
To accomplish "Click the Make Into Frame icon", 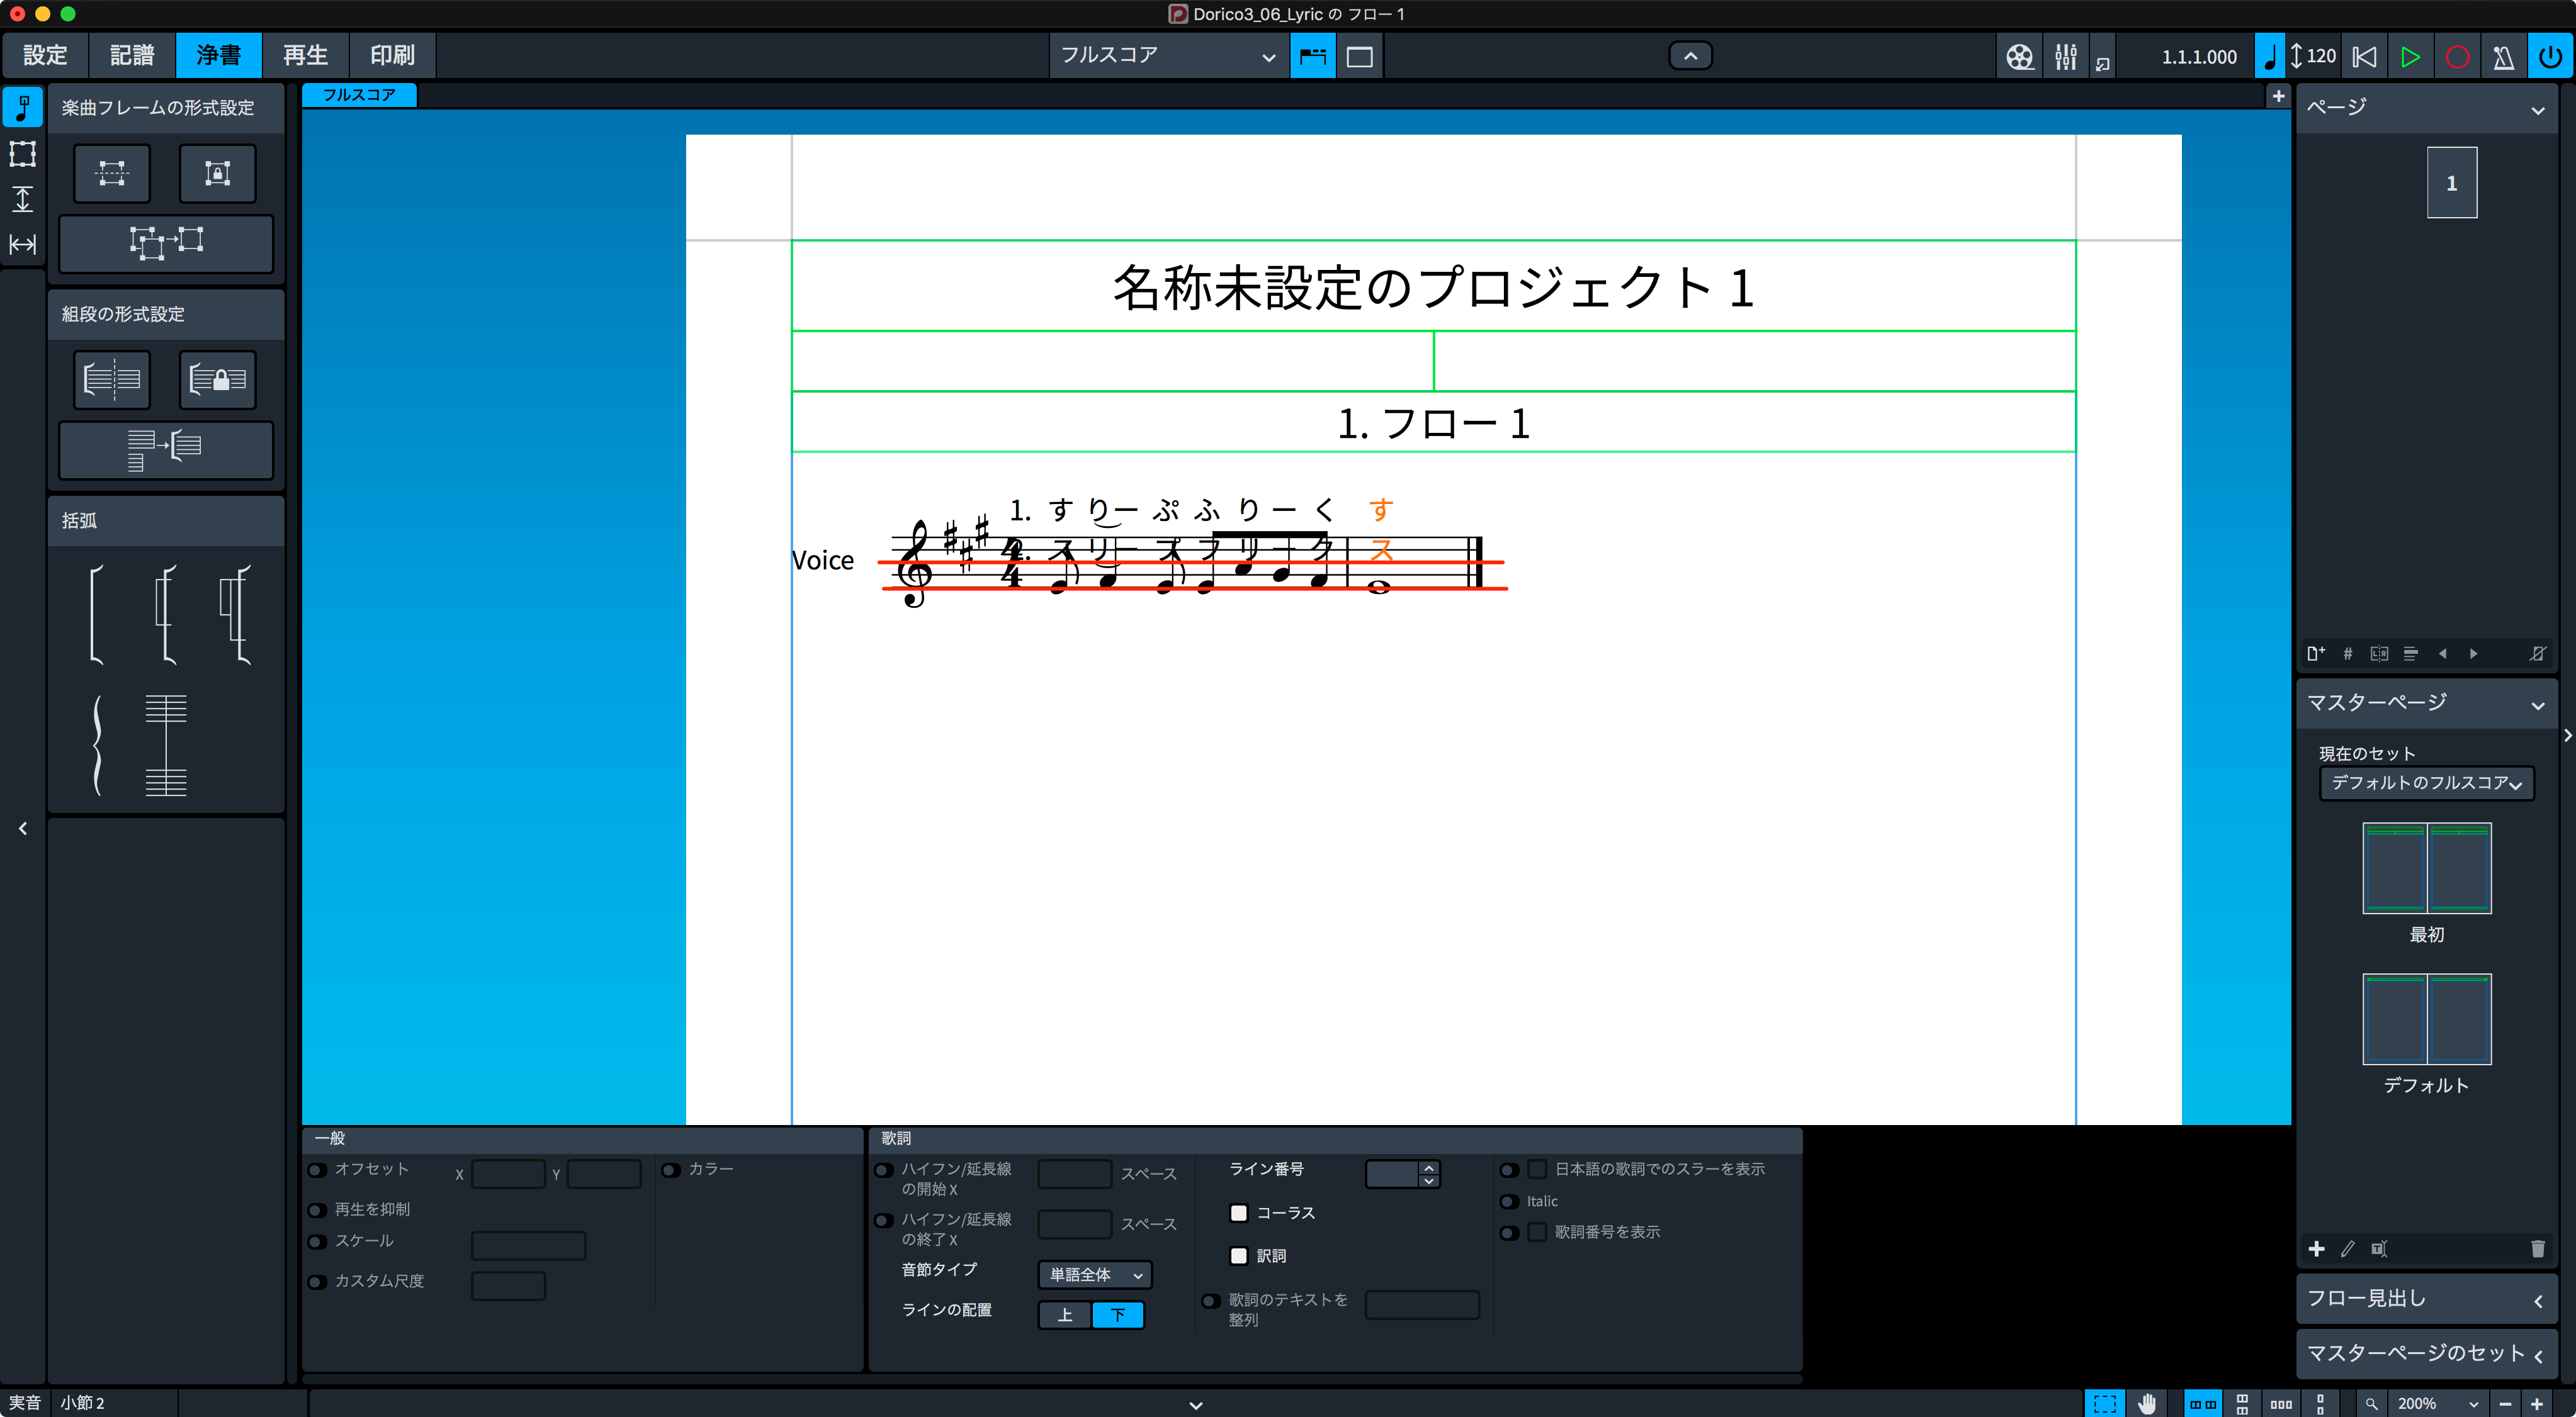I will pos(166,243).
